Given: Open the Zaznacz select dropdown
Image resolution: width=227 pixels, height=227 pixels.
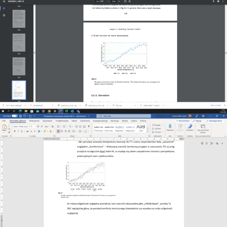Looking at the screenshot, I should coord(157,132).
